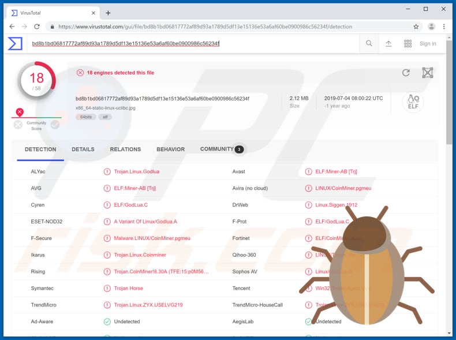Click the ALYac Trojan.Linux.Godlua result
The height and width of the screenshot is (340, 456).
coord(136,171)
